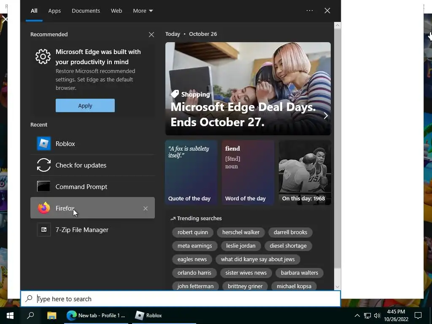Image resolution: width=432 pixels, height=324 pixels.
Task: Search trending orlando harris
Action: coord(194,273)
